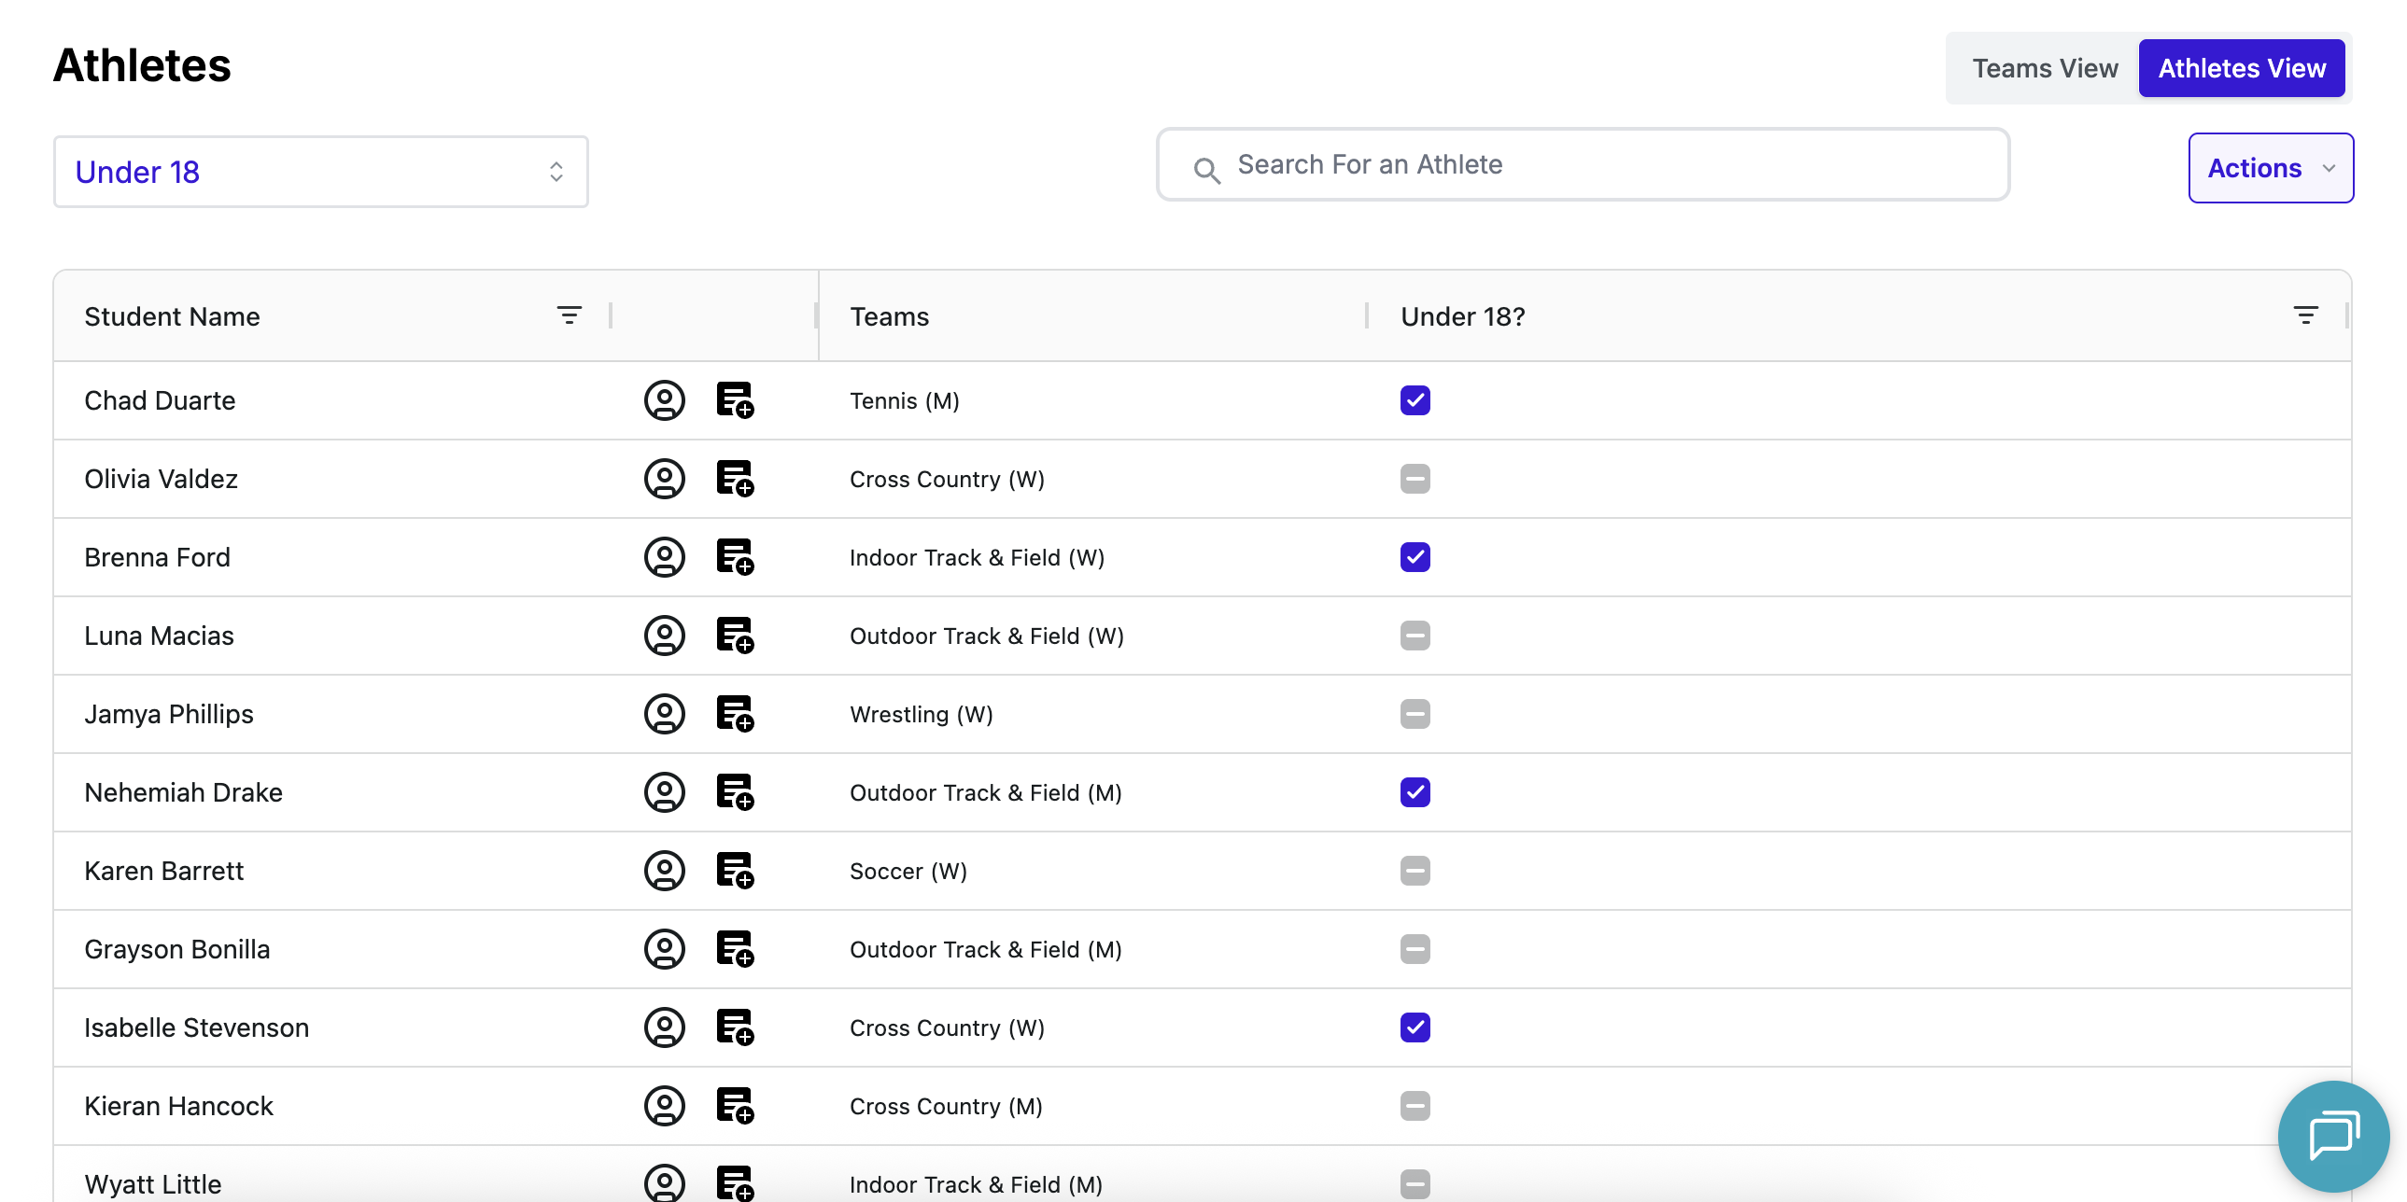Viewport: 2407px width, 1202px height.
Task: Open the Under 18 filter dropdown
Action: click(x=320, y=172)
